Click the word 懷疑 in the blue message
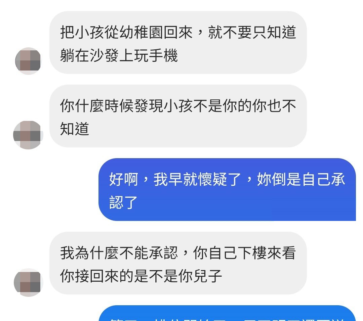363x321 pixels. [212, 179]
